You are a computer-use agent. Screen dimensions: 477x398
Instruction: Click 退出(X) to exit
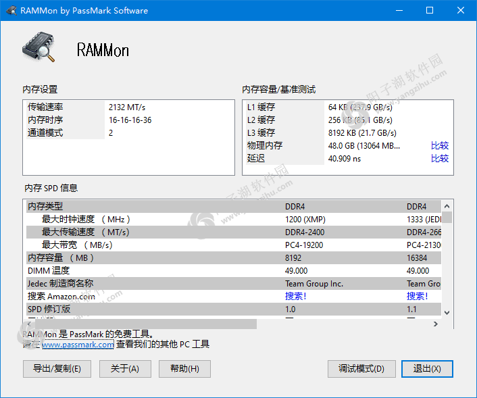coord(427,369)
